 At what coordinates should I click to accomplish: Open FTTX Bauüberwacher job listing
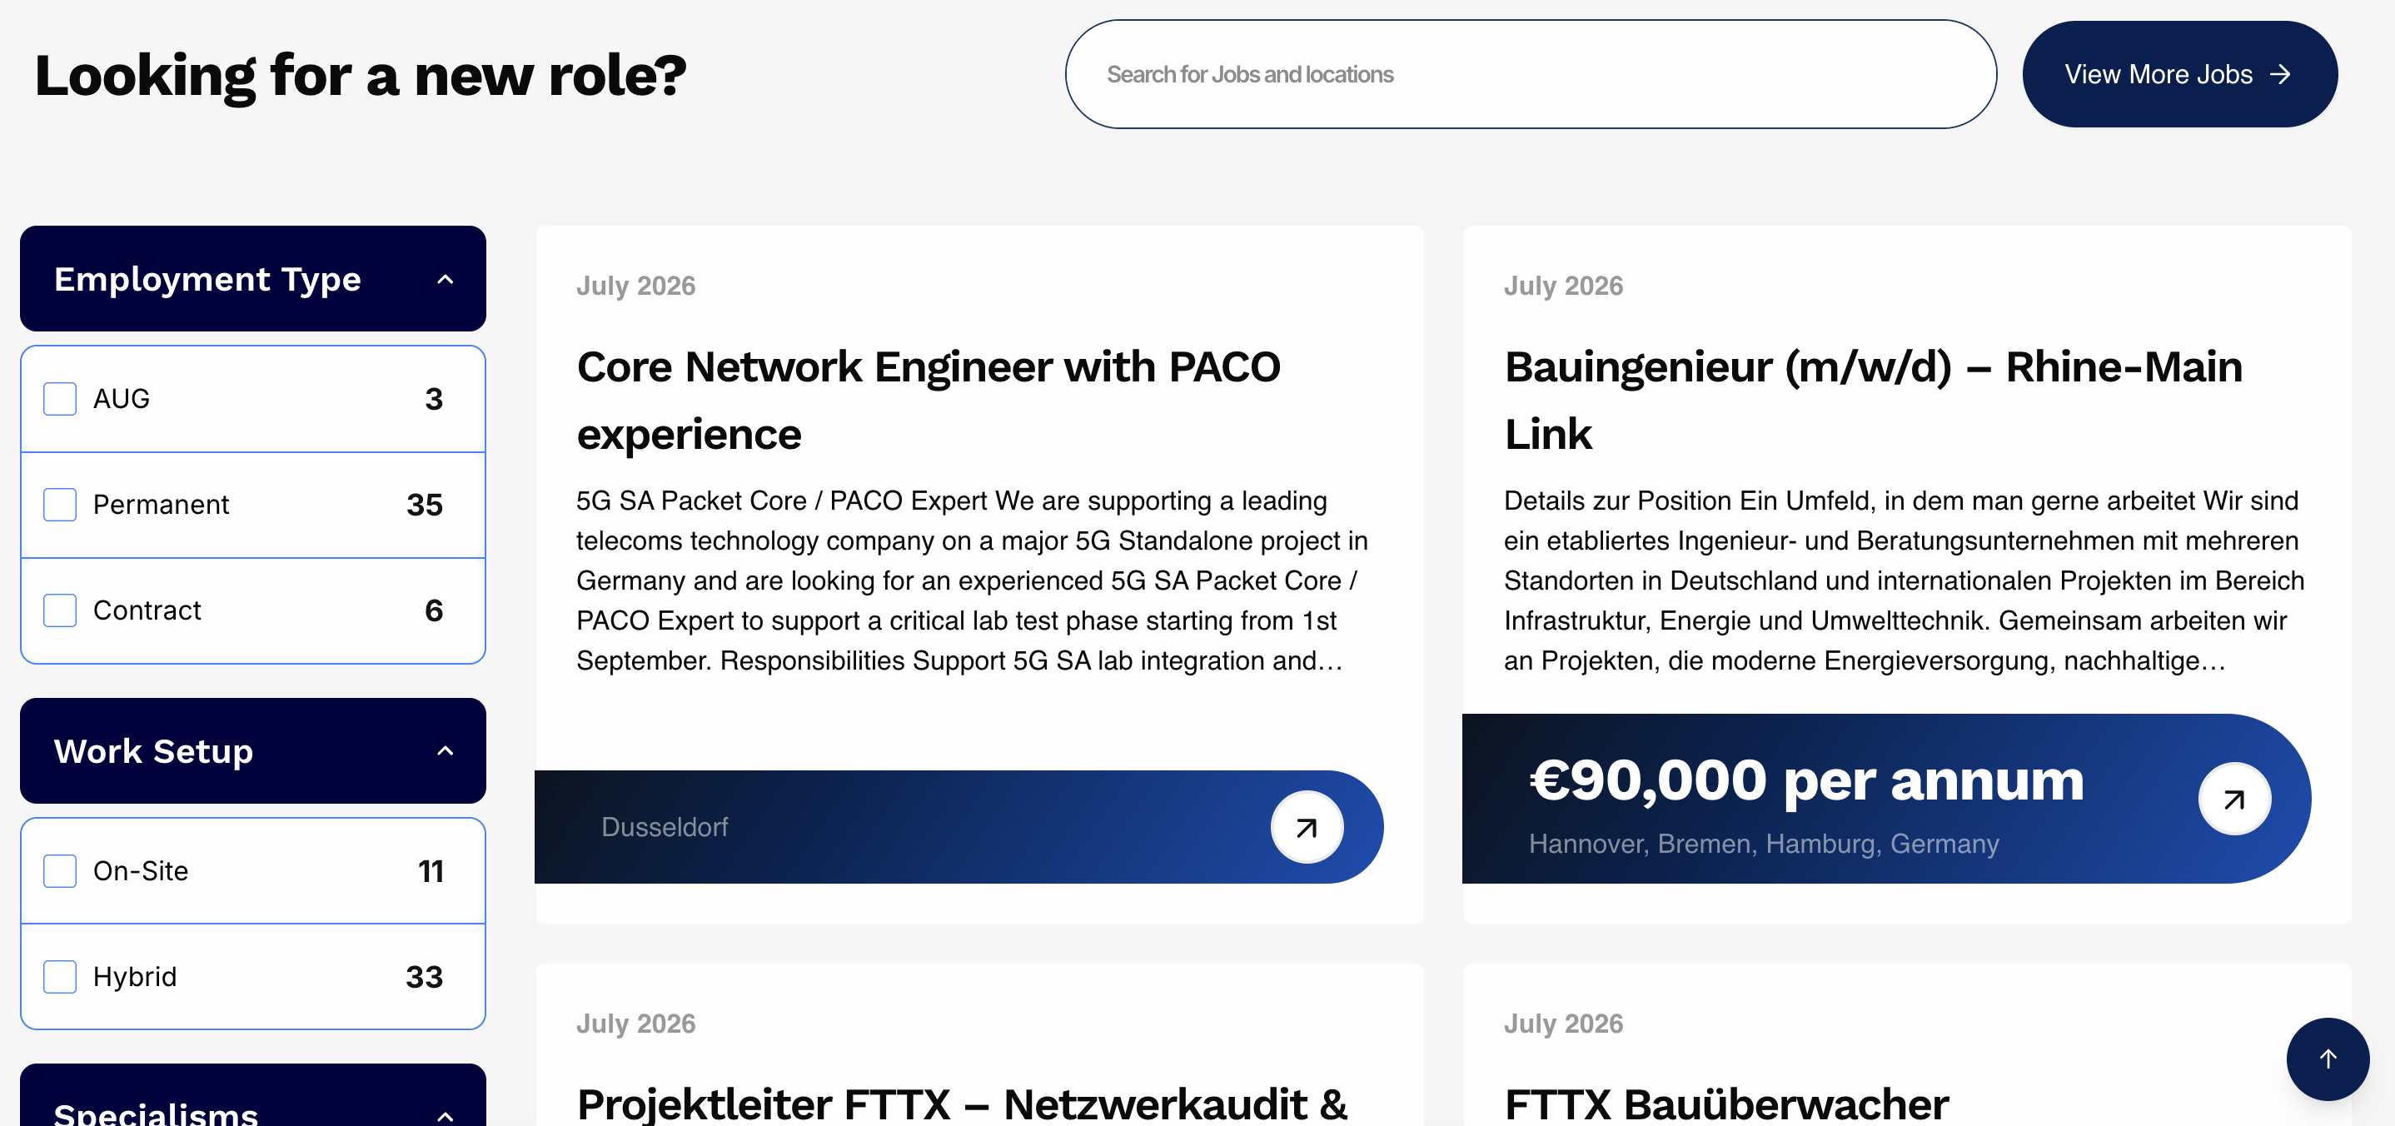click(1726, 1104)
